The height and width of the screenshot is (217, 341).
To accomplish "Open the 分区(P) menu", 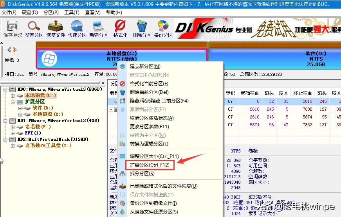I will coord(51,13).
